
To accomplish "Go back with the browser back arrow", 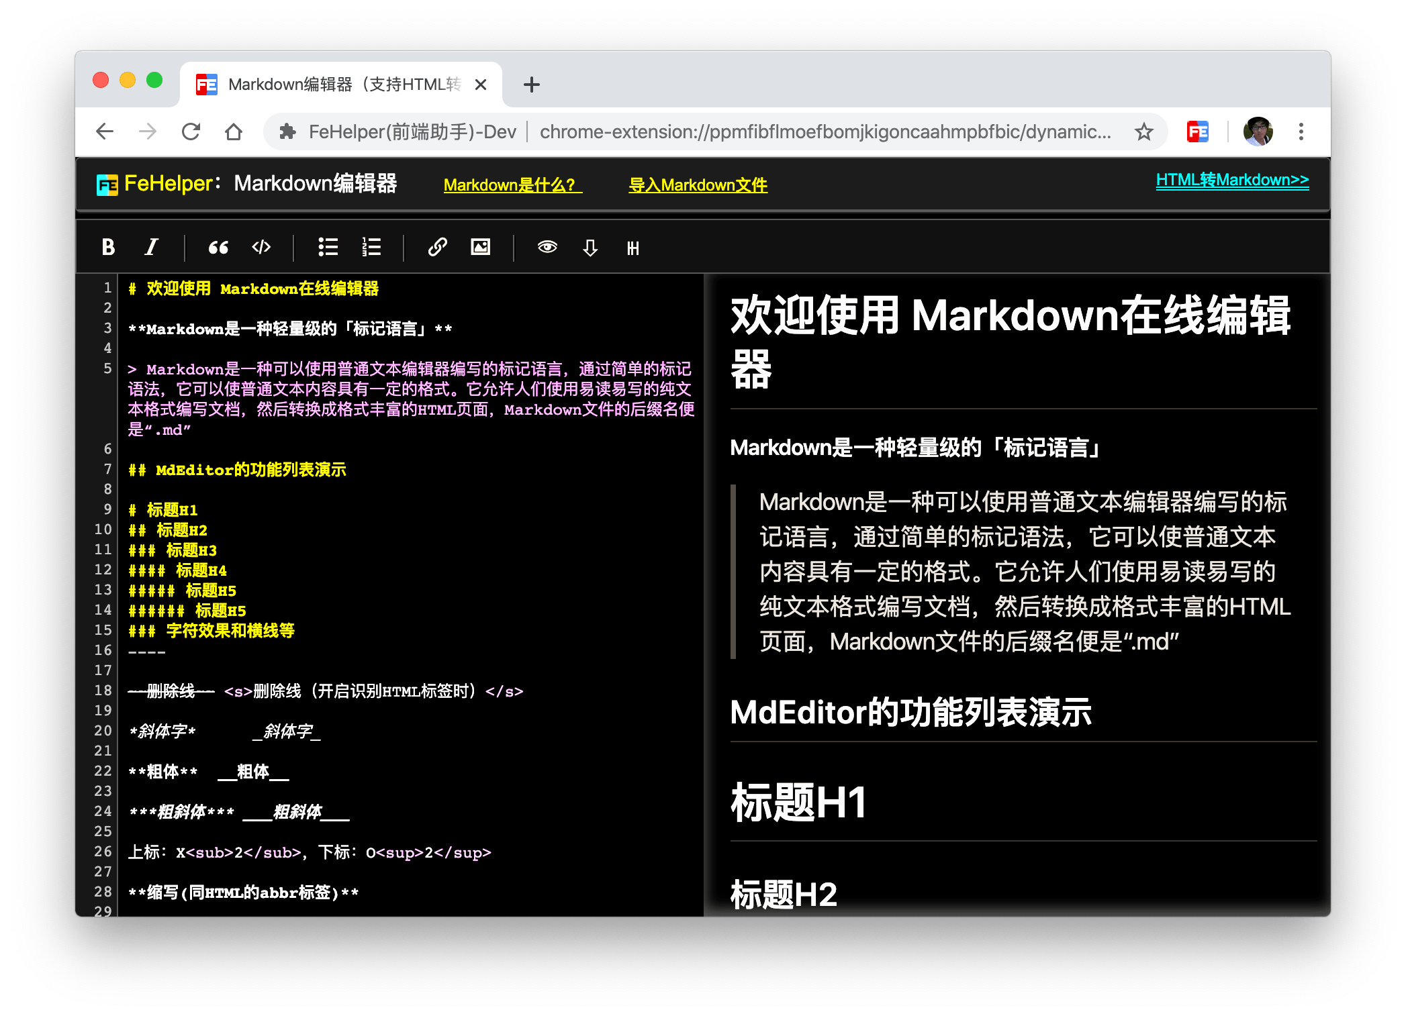I will 105,132.
